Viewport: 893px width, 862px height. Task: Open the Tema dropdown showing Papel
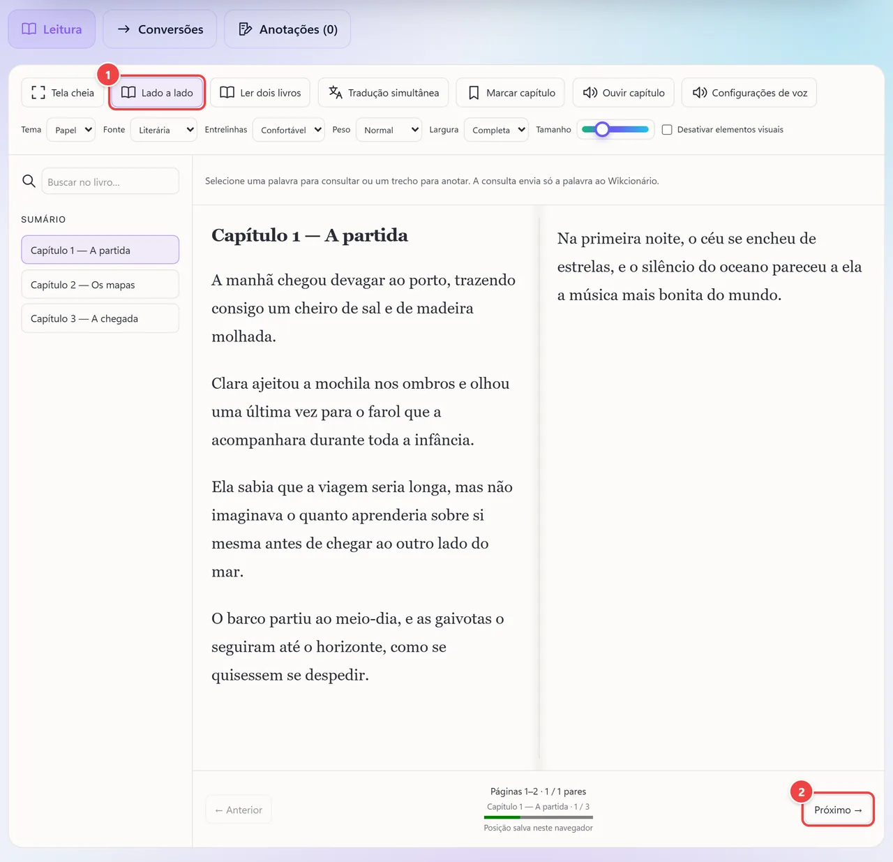(70, 130)
